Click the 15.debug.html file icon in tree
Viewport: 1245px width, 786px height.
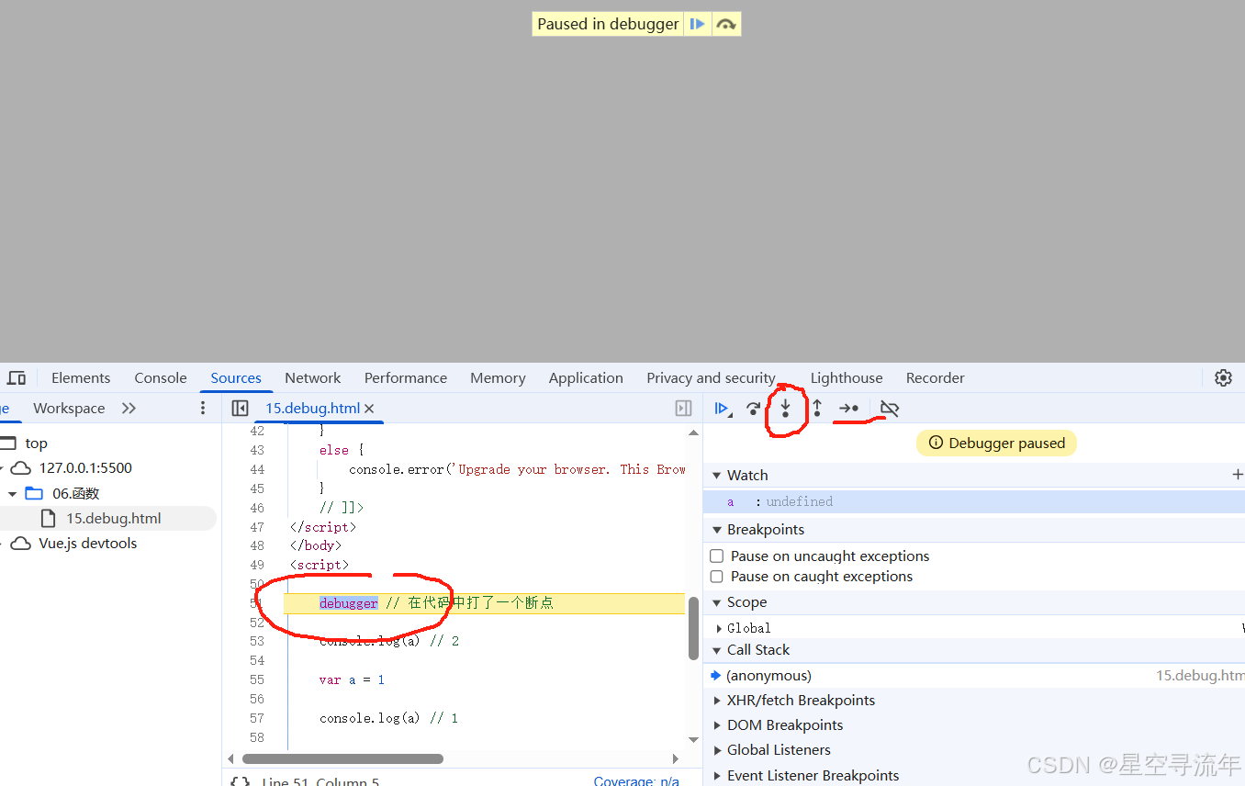click(49, 519)
